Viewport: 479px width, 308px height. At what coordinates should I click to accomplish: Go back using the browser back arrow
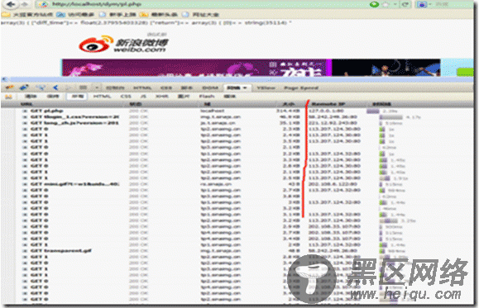point(11,4)
